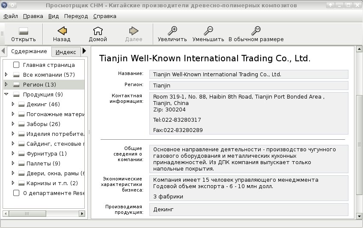The width and height of the screenshot is (363, 228).
Task: Click the Tianjin region value field
Action: tap(249, 86)
